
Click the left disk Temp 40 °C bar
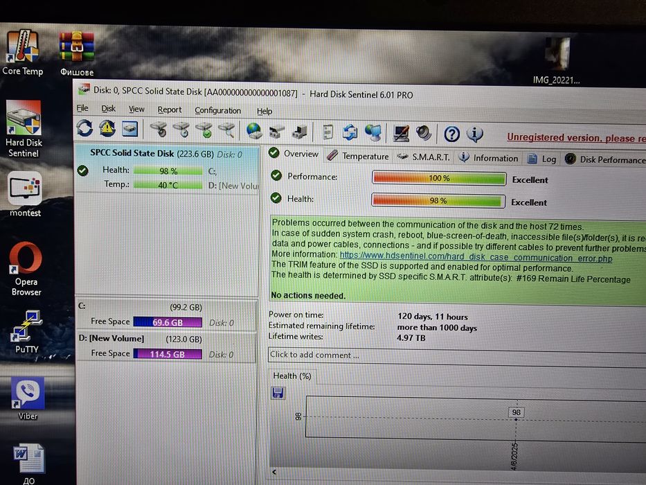point(168,185)
